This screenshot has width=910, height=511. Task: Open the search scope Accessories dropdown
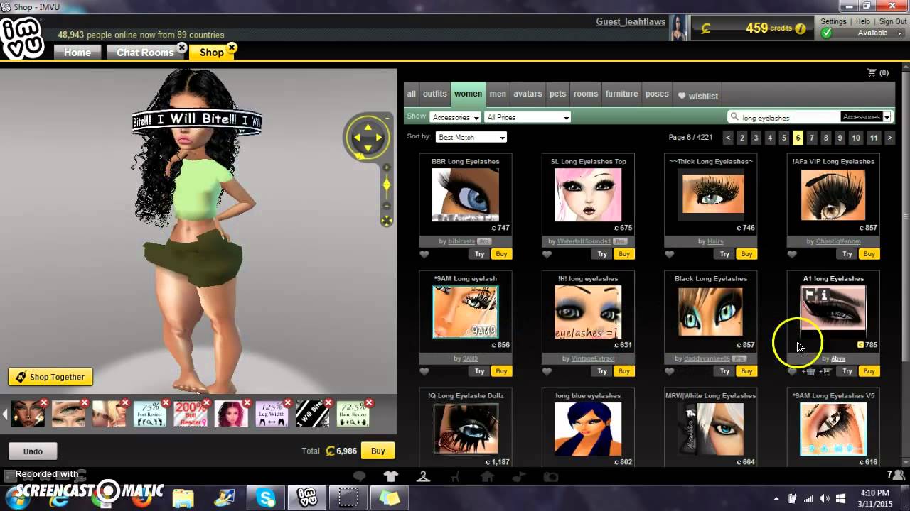(x=865, y=116)
